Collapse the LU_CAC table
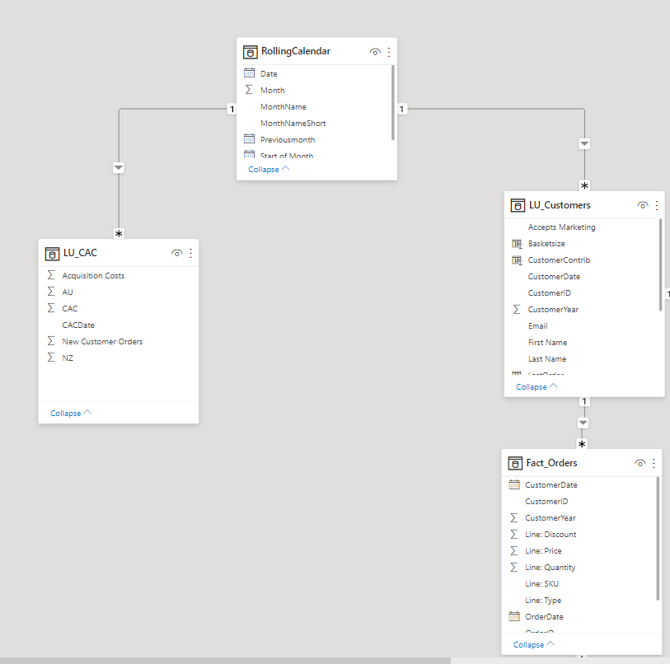The height and width of the screenshot is (664, 670). point(71,414)
